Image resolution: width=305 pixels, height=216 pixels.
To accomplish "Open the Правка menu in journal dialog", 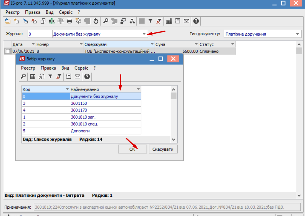I will 48,68.
